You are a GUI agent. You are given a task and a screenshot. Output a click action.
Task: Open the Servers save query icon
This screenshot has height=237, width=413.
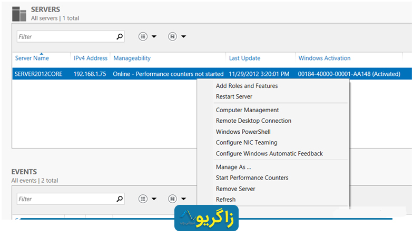pyautogui.click(x=172, y=37)
